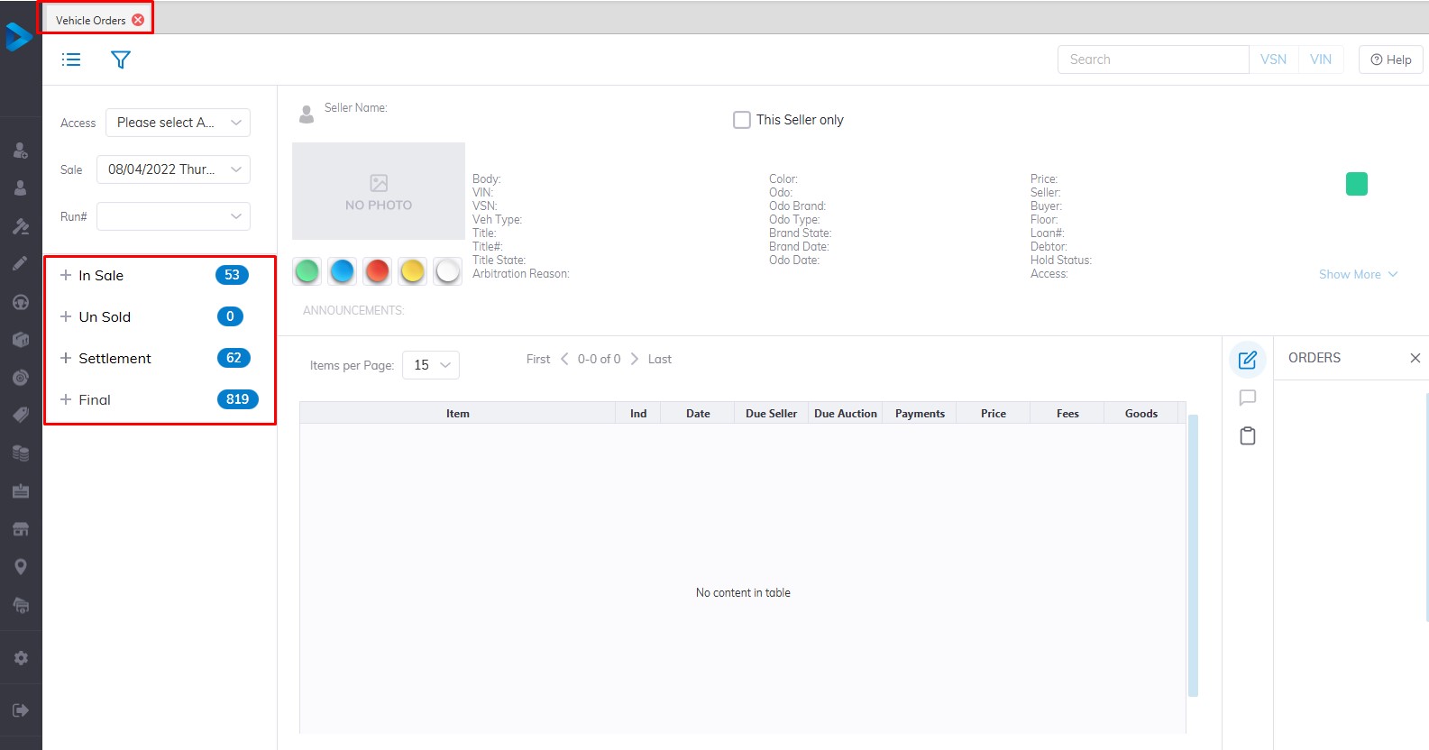Open the Sale date dropdown
This screenshot has width=1429, height=750.
coord(173,169)
